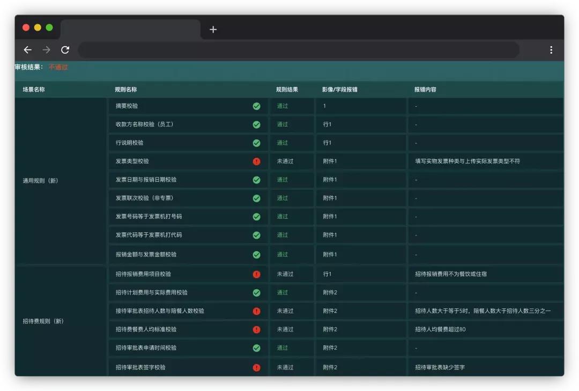Click the browser forward arrow
The width and height of the screenshot is (579, 391).
[46, 50]
